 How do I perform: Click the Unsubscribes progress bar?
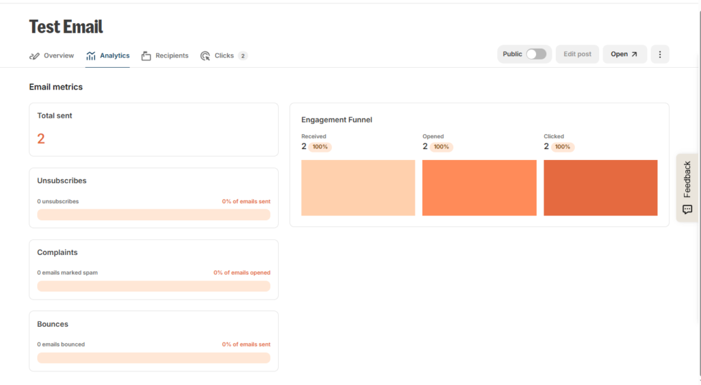154,215
